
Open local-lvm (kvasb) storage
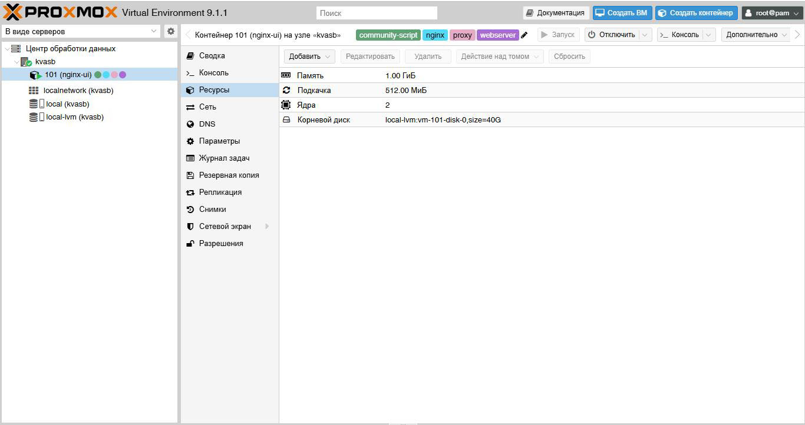(75, 117)
